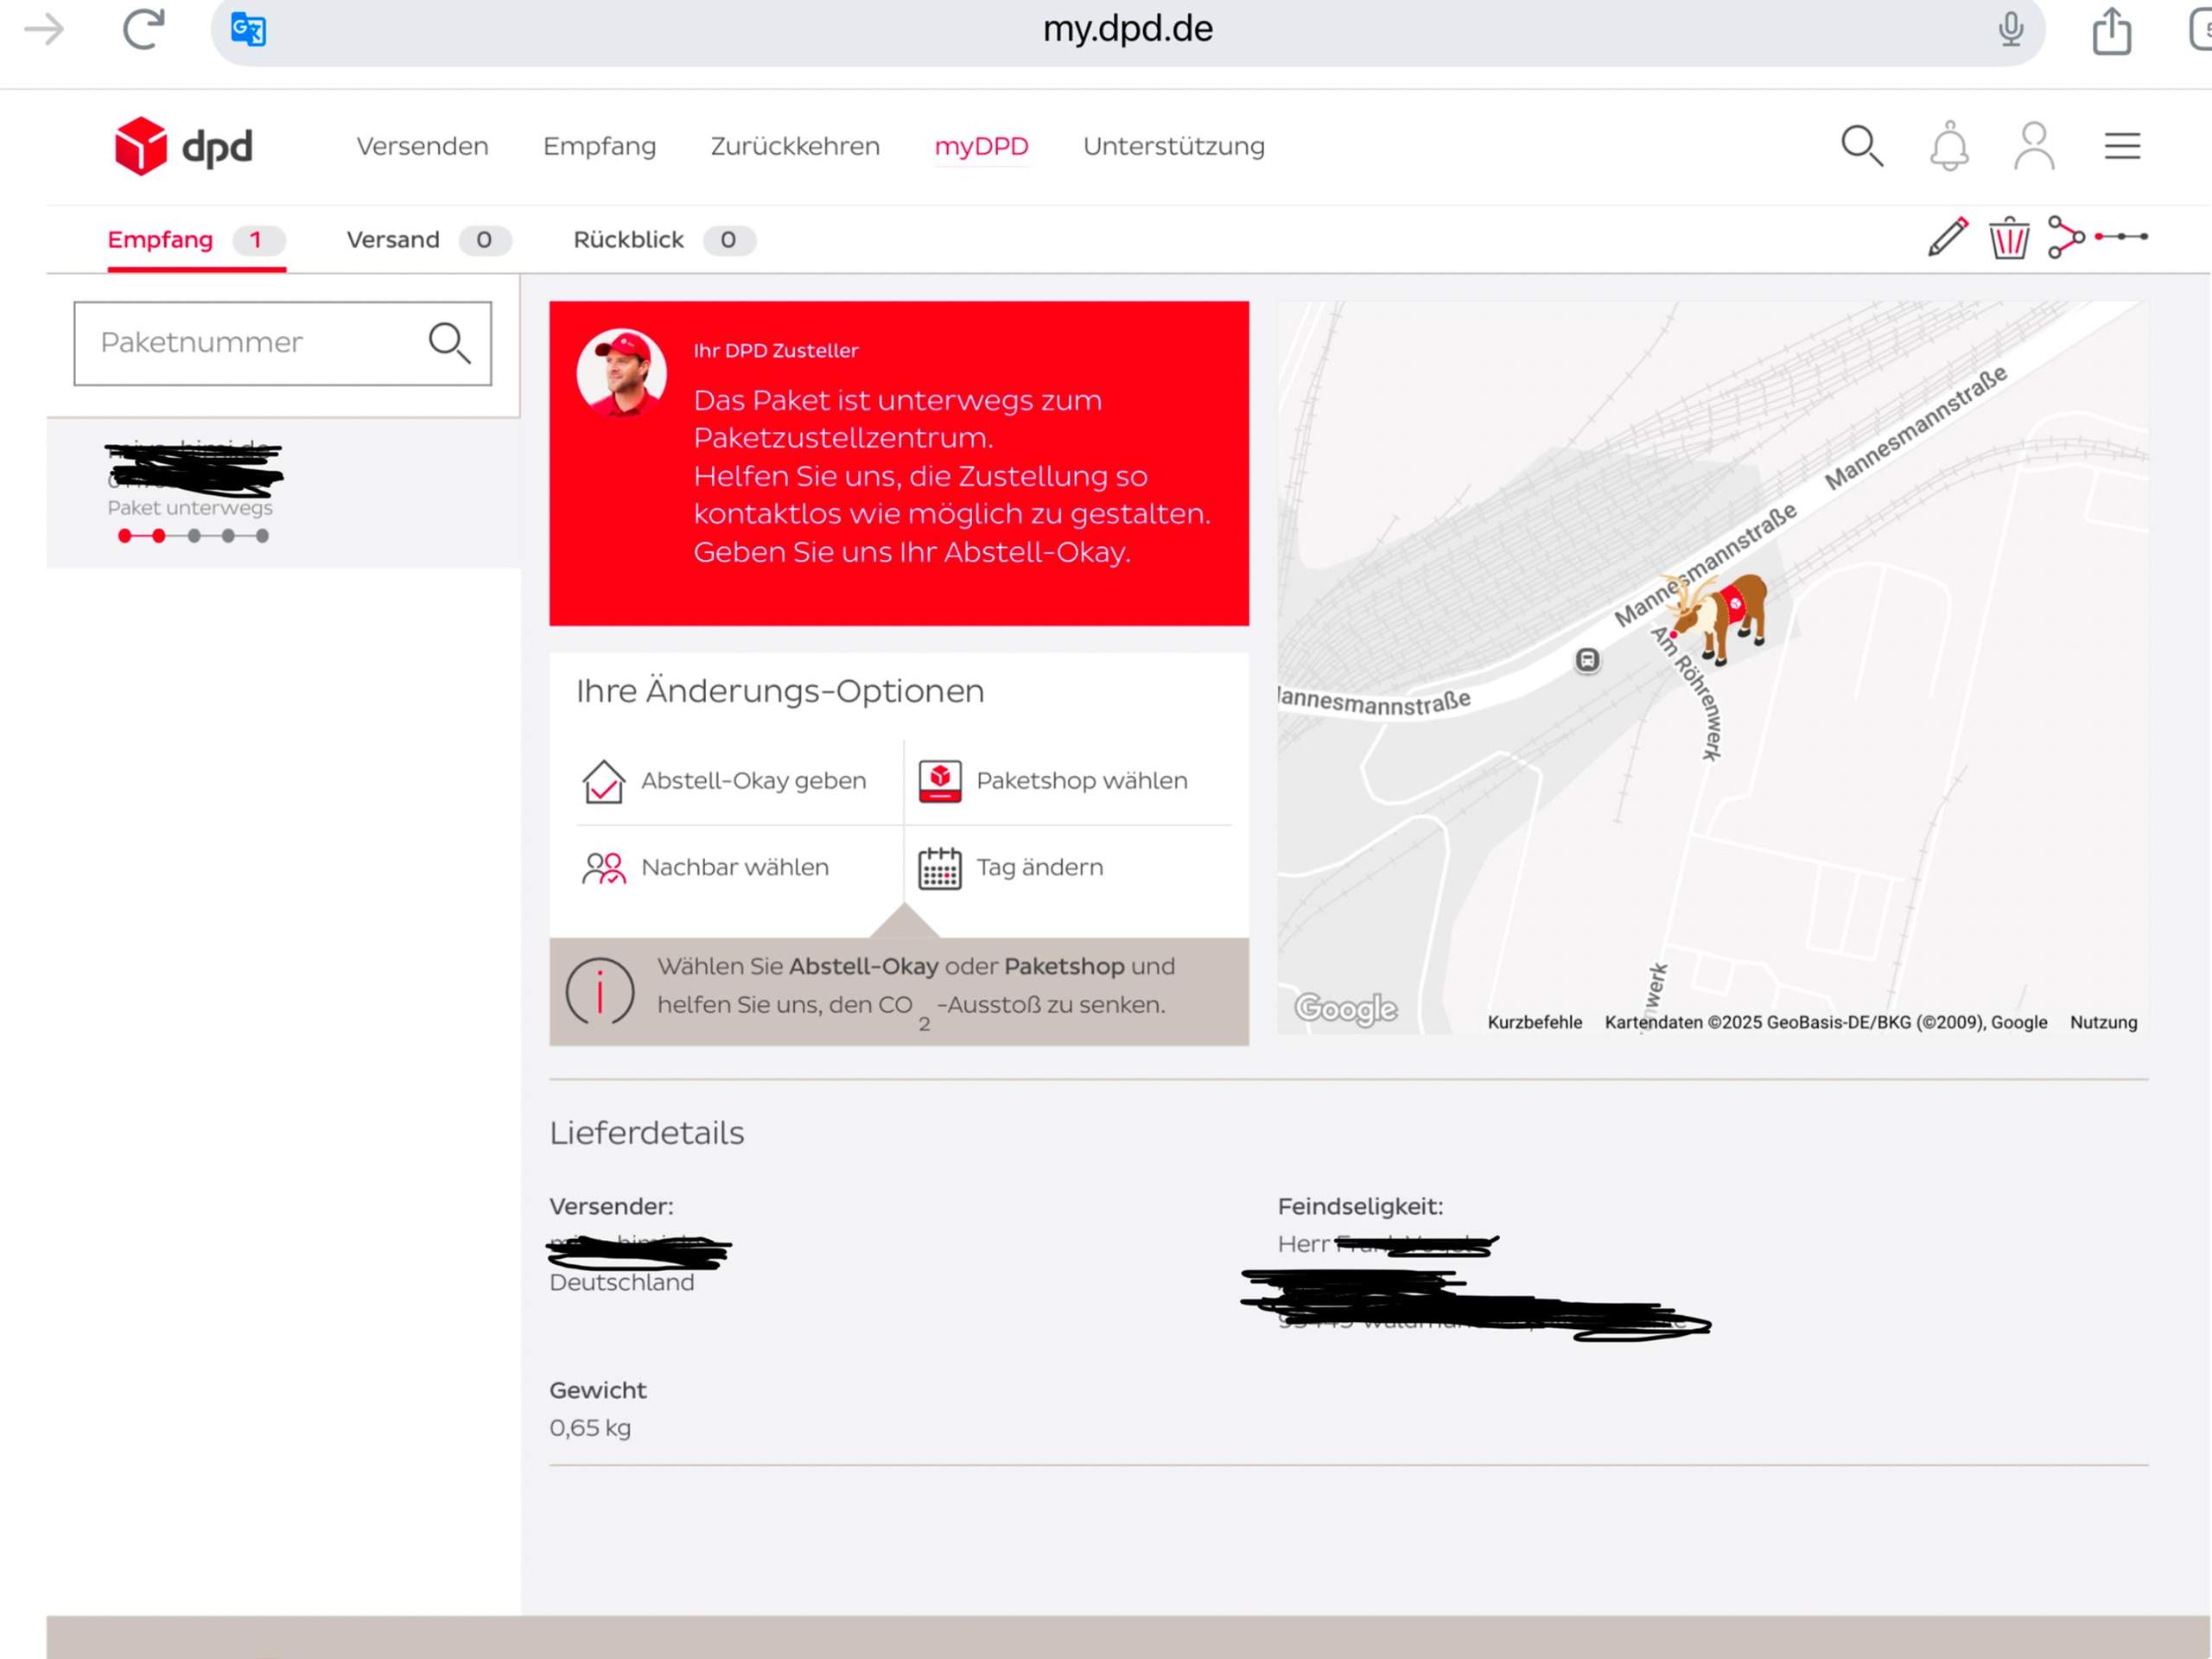This screenshot has height=1659, width=2212.
Task: Click the search magnifier in header
Action: tap(1861, 147)
